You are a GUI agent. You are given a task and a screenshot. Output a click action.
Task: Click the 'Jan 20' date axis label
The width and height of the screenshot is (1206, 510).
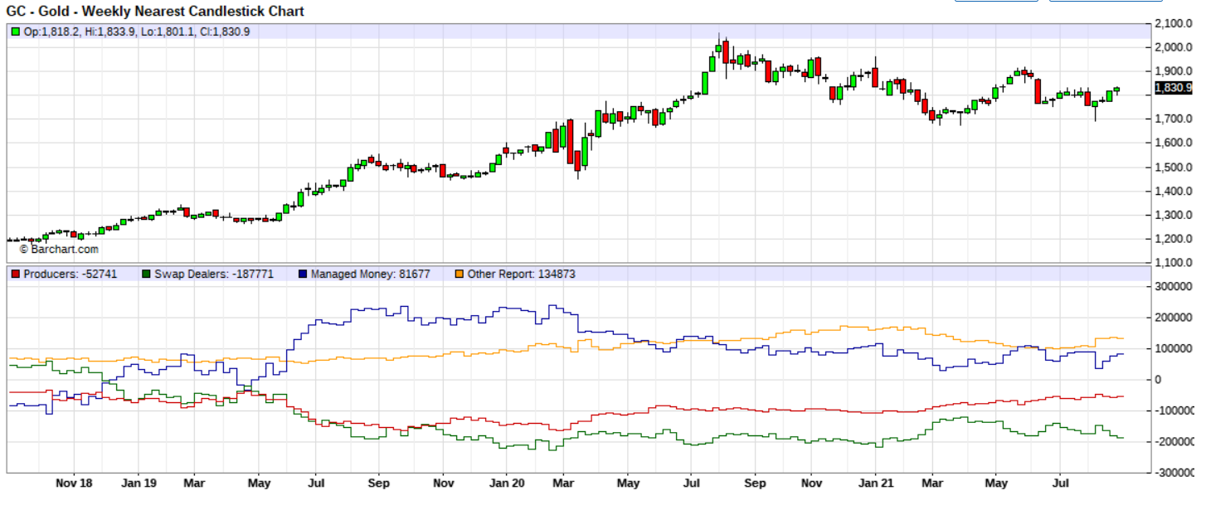[507, 483]
